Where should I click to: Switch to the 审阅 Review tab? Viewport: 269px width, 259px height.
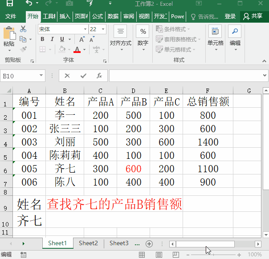(x=129, y=16)
